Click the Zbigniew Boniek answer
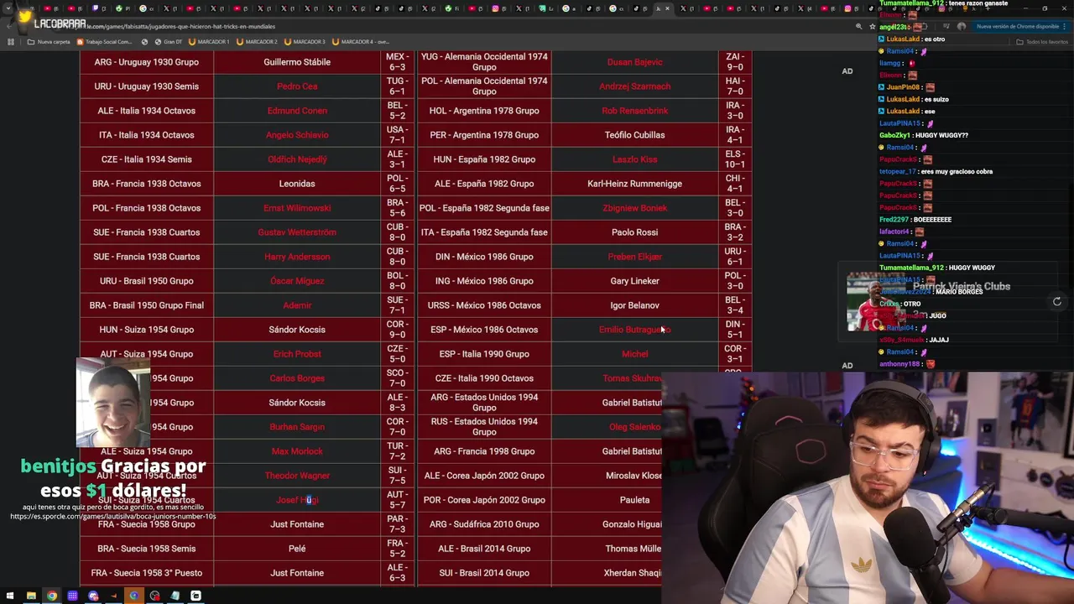Viewport: 1074px width, 604px height. click(x=634, y=208)
